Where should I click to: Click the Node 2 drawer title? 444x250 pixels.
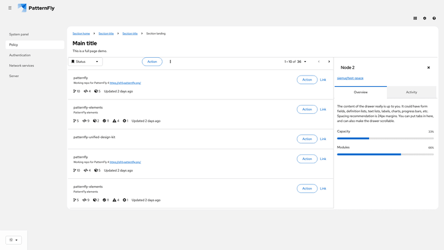click(x=347, y=67)
